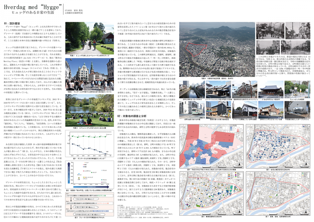
Task: Open the dark modern wooden shop building photo
Action: click(x=219, y=110)
